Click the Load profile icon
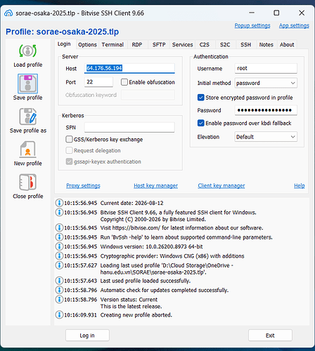 [27, 51]
